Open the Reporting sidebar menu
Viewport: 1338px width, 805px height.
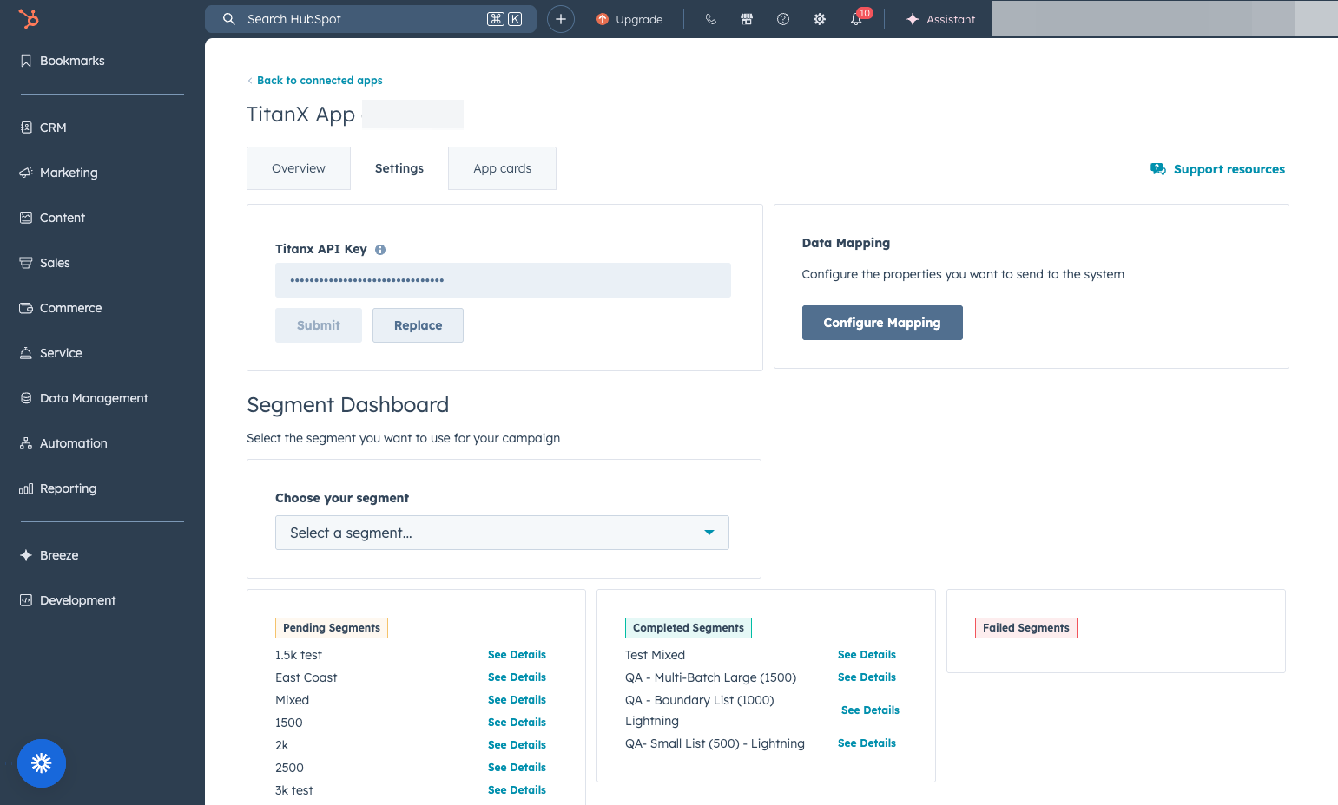[58, 488]
